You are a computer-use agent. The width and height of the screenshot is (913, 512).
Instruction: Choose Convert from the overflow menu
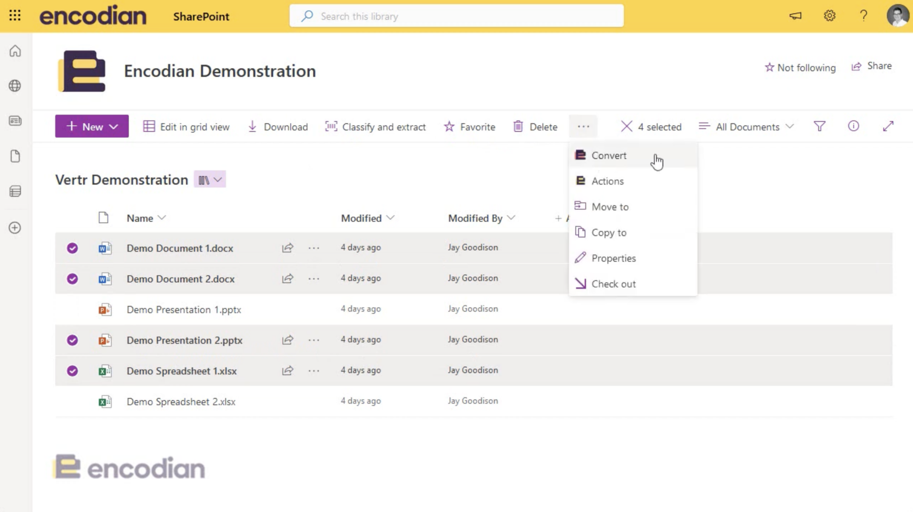click(x=633, y=155)
